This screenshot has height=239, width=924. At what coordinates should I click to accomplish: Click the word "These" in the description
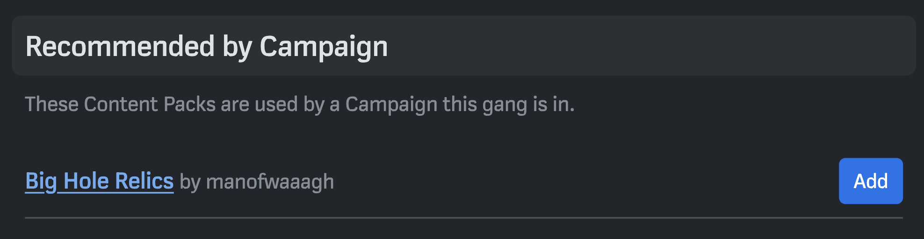tap(51, 104)
